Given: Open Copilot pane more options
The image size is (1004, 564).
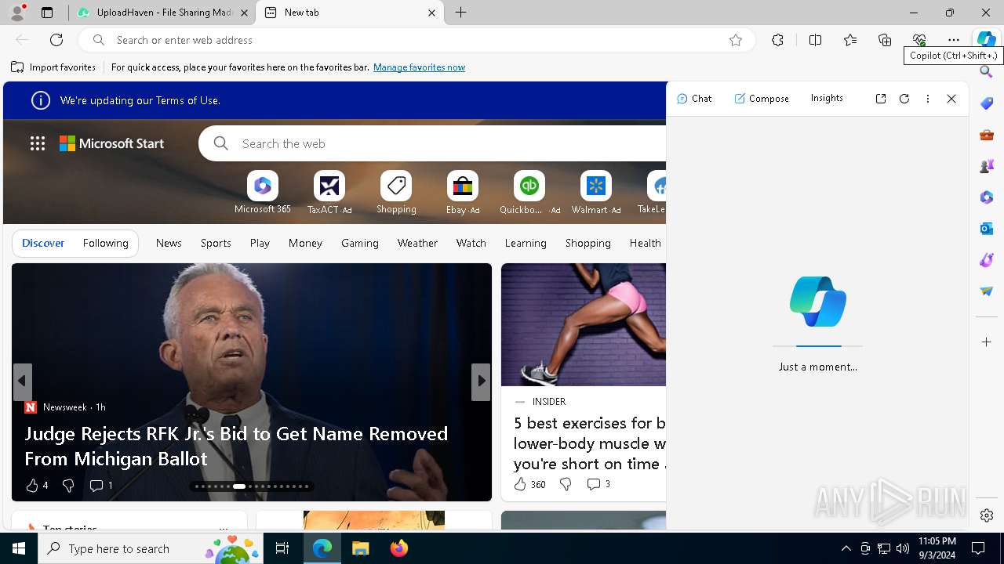Looking at the screenshot, I should click(928, 99).
